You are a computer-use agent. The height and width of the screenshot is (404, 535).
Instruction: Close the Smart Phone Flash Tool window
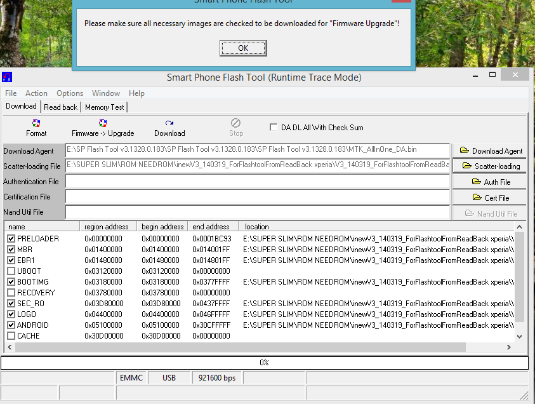click(515, 74)
